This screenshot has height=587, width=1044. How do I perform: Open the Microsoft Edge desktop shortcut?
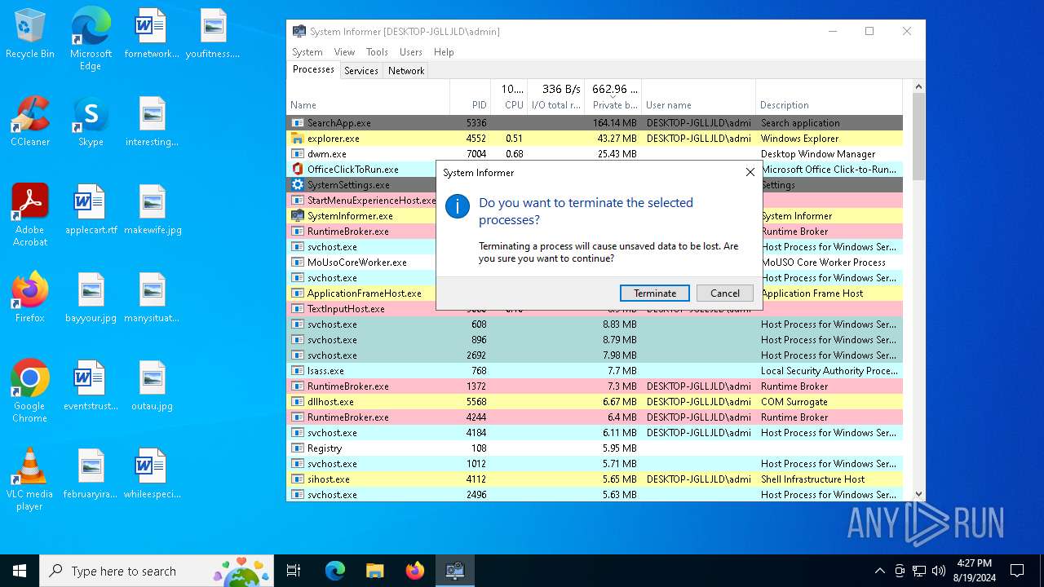tap(91, 38)
